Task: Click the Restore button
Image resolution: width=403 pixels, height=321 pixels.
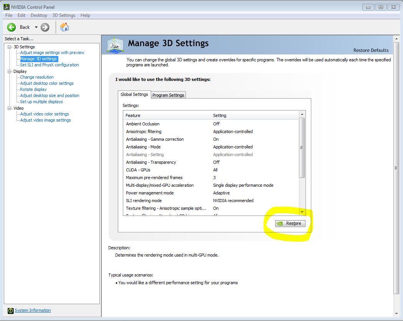Action: pyautogui.click(x=290, y=224)
